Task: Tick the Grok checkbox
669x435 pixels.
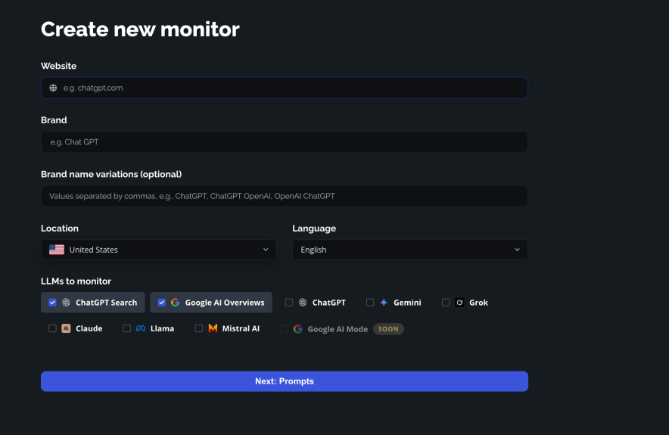Action: click(x=446, y=303)
